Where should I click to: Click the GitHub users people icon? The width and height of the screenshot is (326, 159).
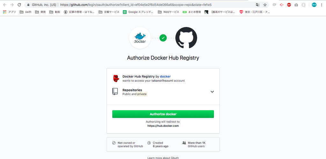click(x=184, y=143)
